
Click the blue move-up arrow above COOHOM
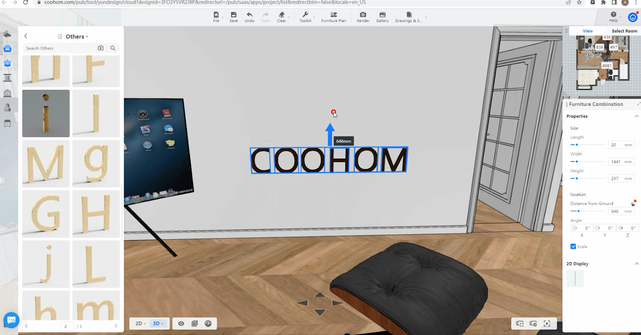(x=330, y=134)
